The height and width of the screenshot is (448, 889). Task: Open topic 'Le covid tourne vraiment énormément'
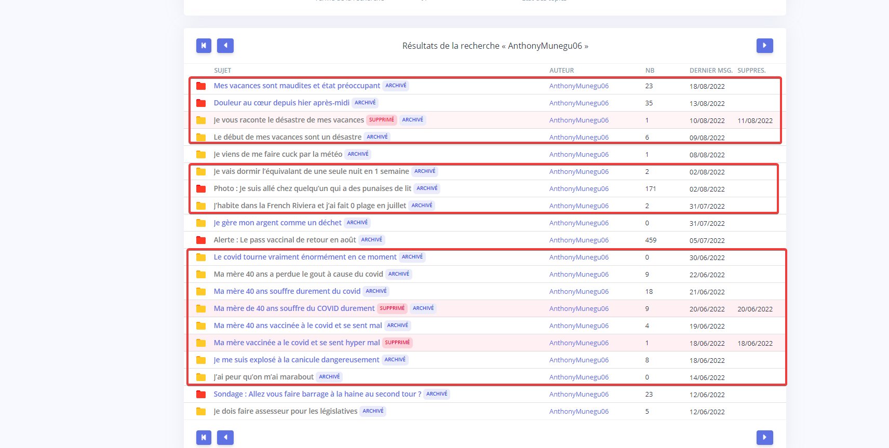pos(305,257)
